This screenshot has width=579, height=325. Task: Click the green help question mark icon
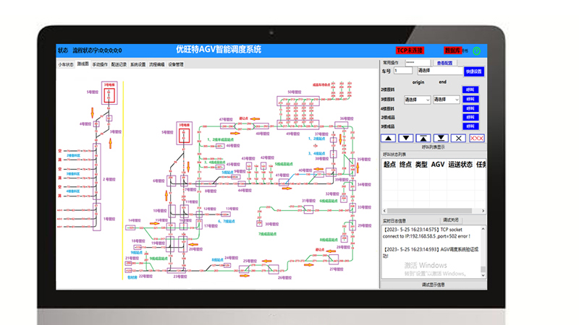coord(476,51)
